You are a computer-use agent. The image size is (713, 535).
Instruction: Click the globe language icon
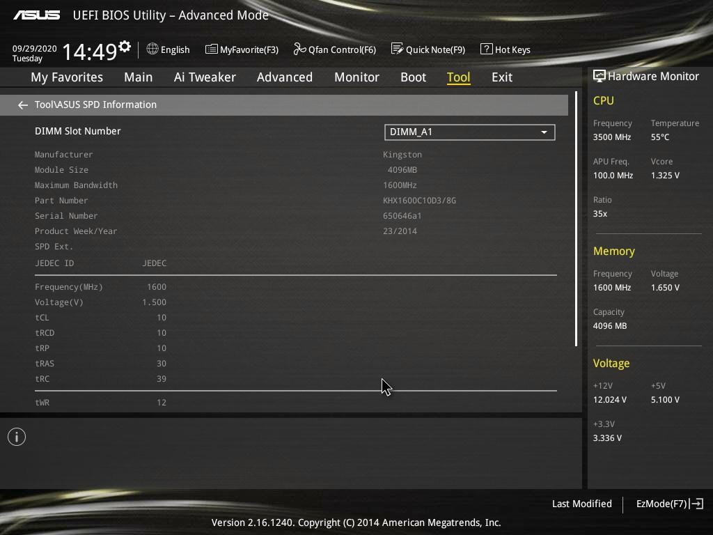coord(152,49)
